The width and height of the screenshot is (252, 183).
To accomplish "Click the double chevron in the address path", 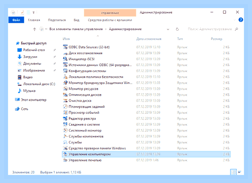I will (x=46, y=29).
